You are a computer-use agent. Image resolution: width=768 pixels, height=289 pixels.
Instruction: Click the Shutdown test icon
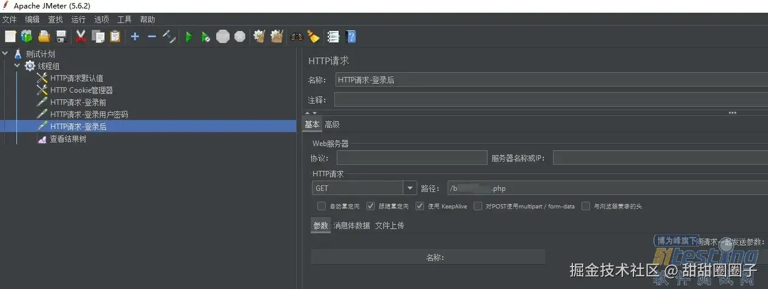click(x=240, y=36)
